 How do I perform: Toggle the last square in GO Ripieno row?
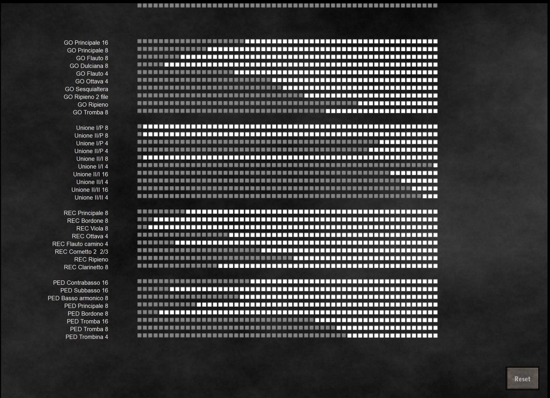pyautogui.click(x=436, y=103)
